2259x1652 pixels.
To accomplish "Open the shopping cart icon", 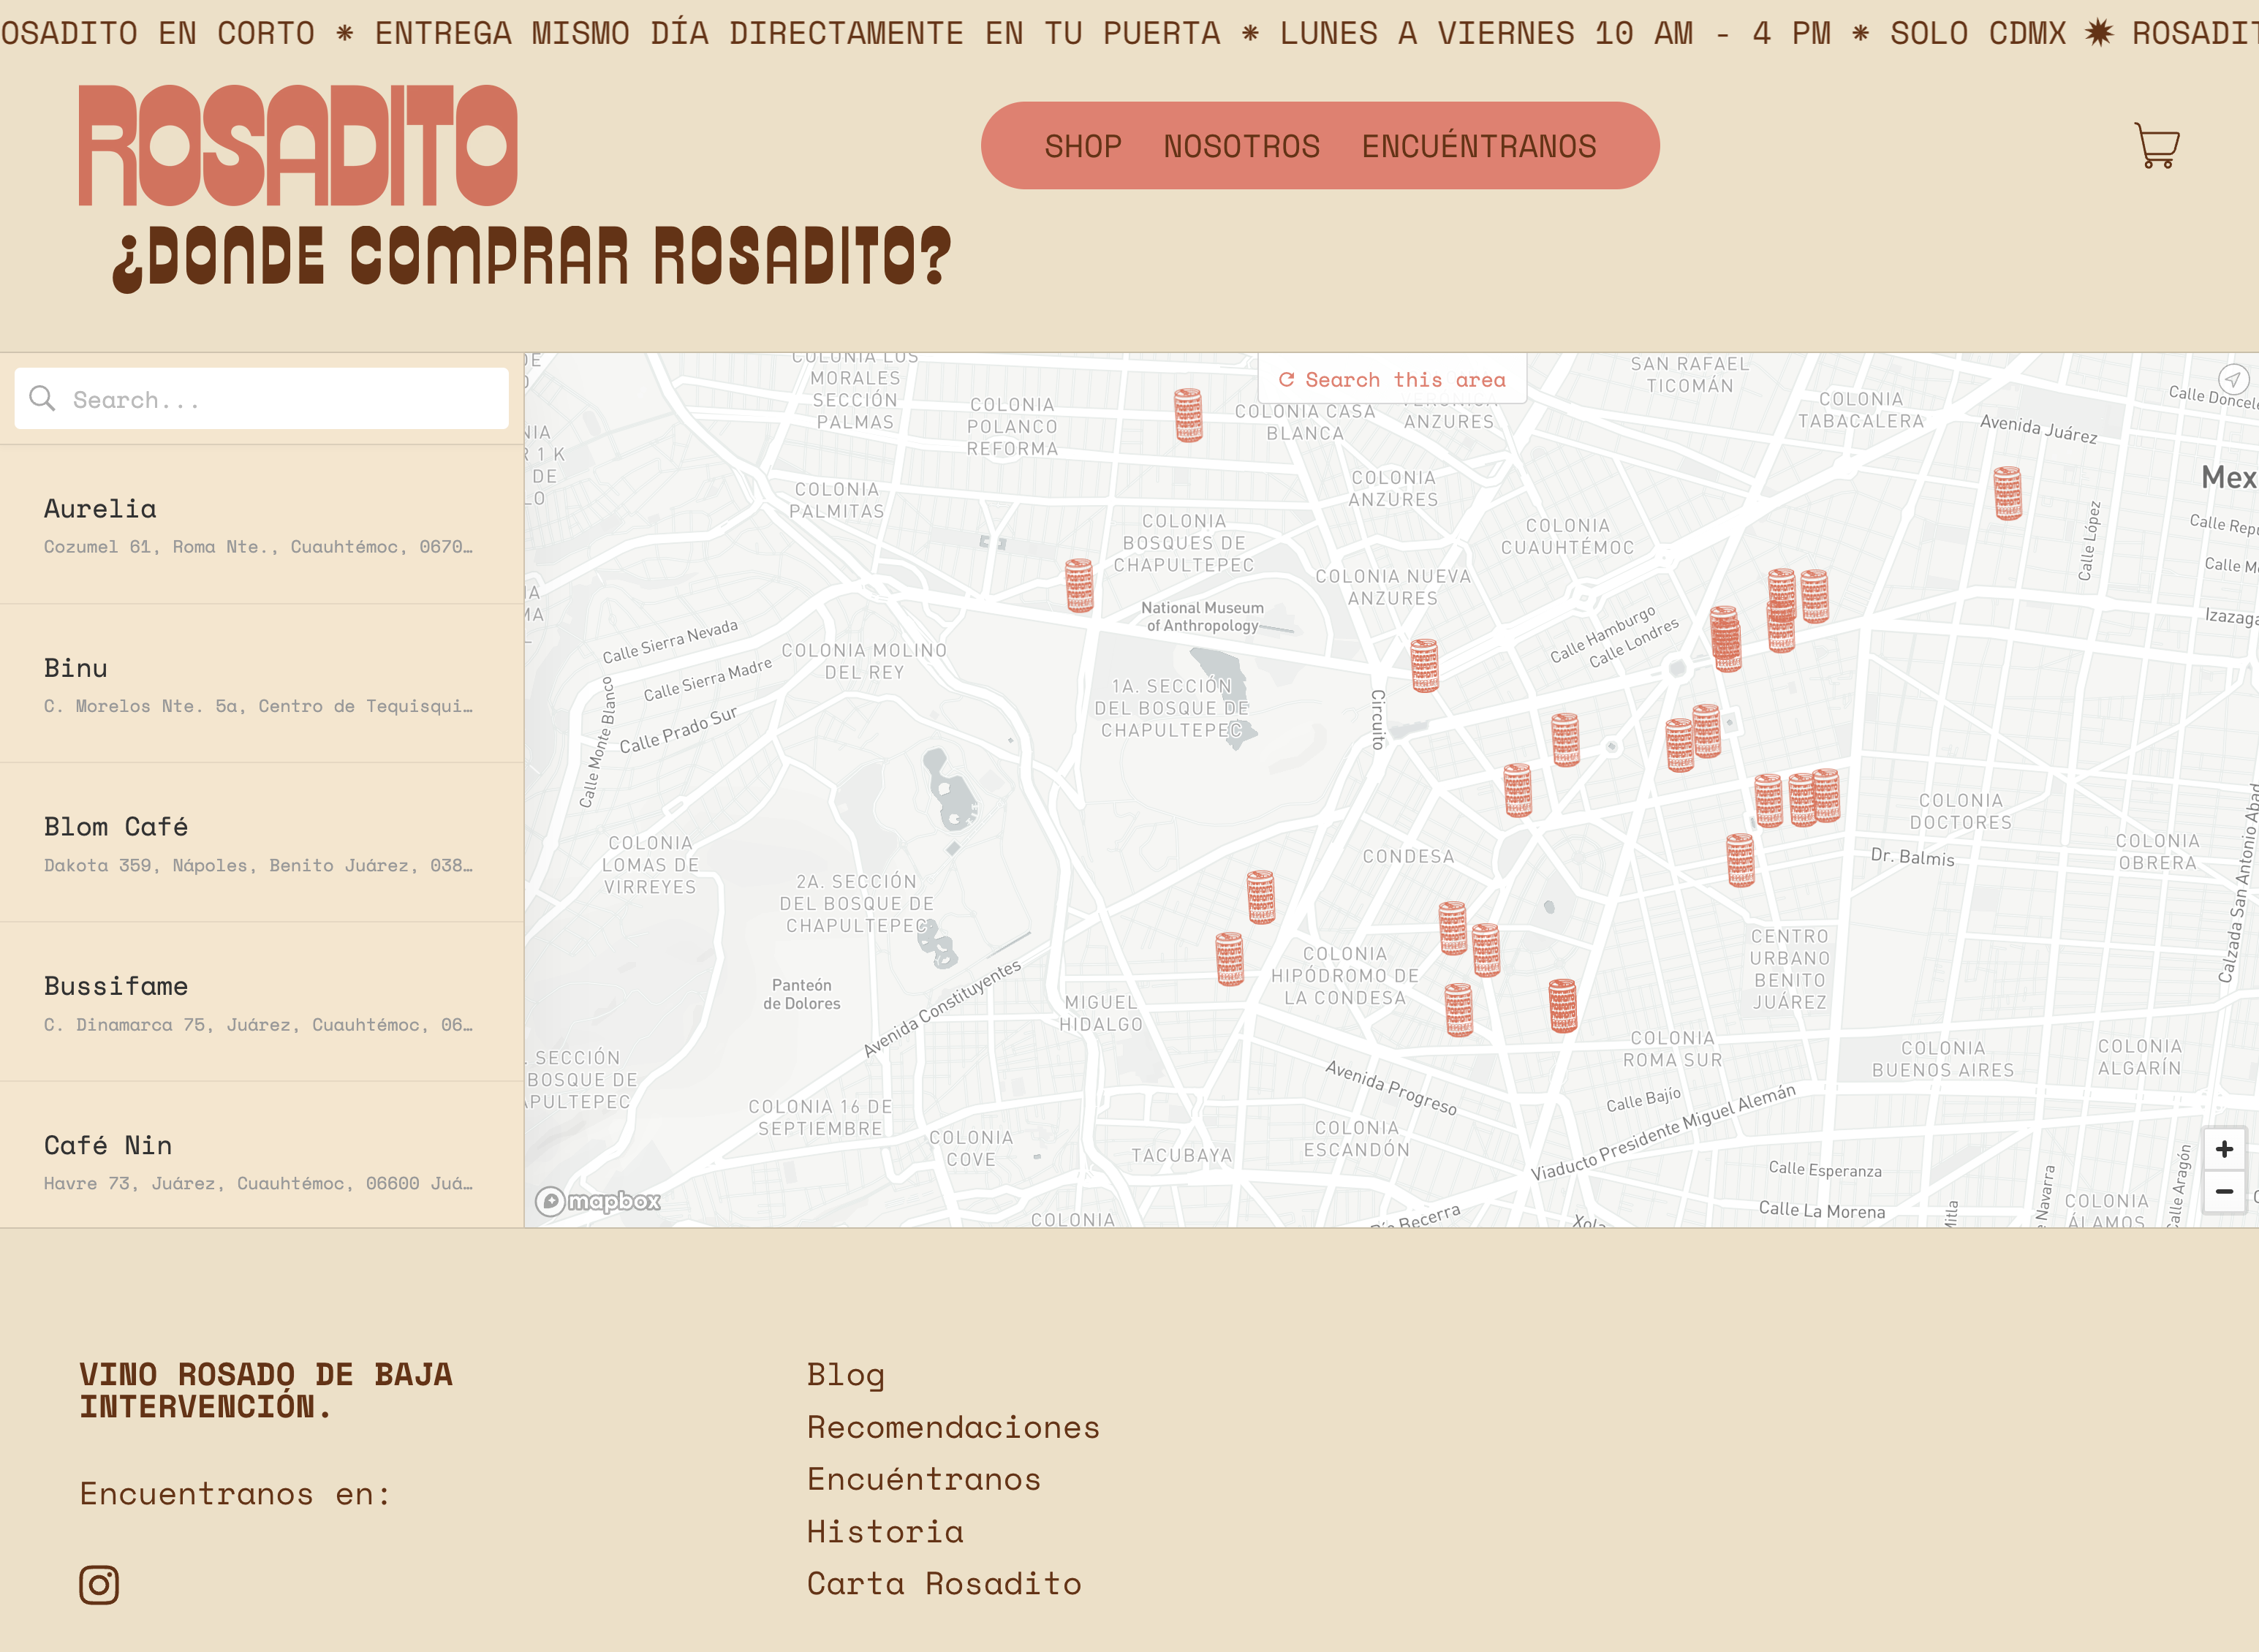I will tap(2156, 146).
